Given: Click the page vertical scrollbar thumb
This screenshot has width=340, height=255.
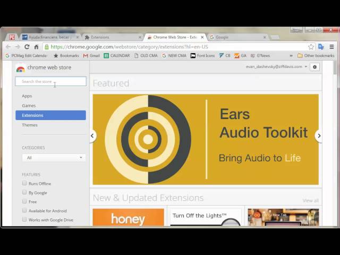Looking at the screenshot, I should [335, 67].
